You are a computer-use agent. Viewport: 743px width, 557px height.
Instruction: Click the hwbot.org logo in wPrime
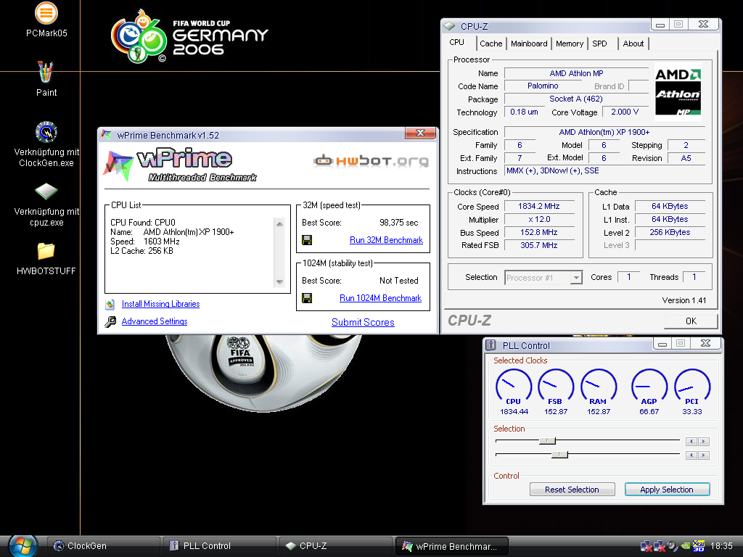tap(371, 161)
